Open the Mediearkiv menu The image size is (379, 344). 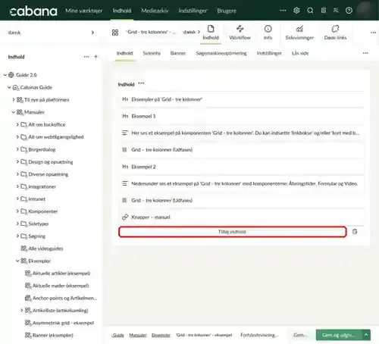point(155,11)
